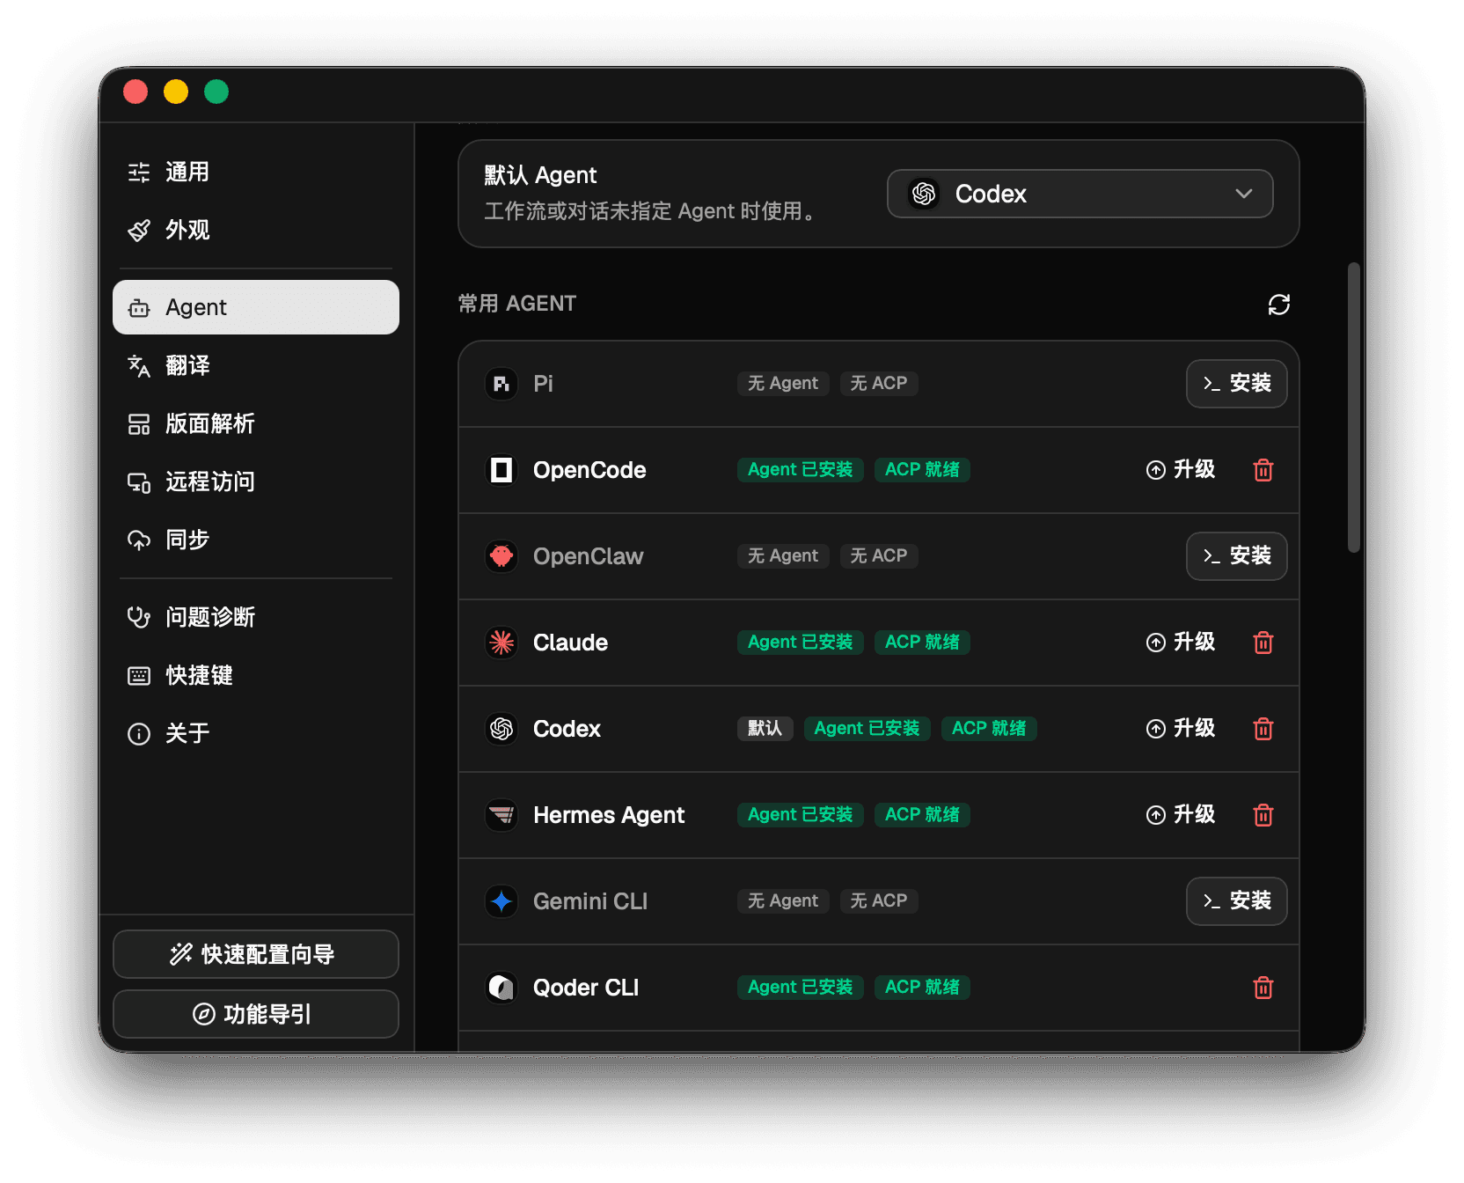Select the Agent sidebar item

pos(255,307)
